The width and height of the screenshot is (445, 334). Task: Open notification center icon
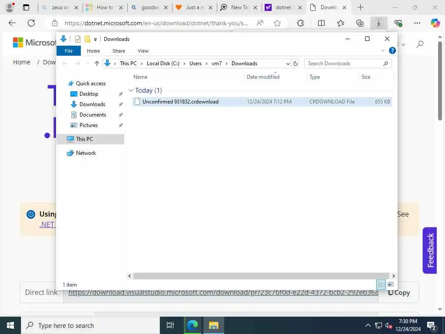tap(432, 326)
